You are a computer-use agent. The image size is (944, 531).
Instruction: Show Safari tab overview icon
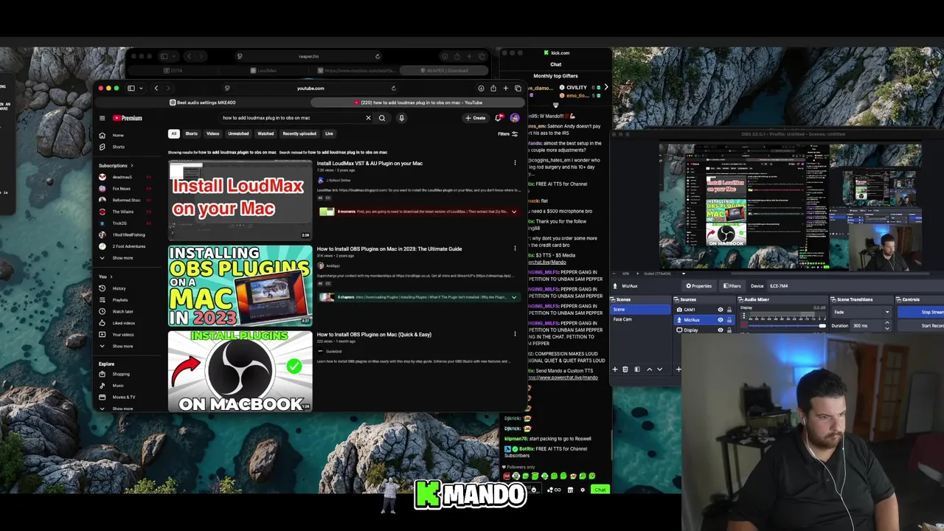coord(518,88)
